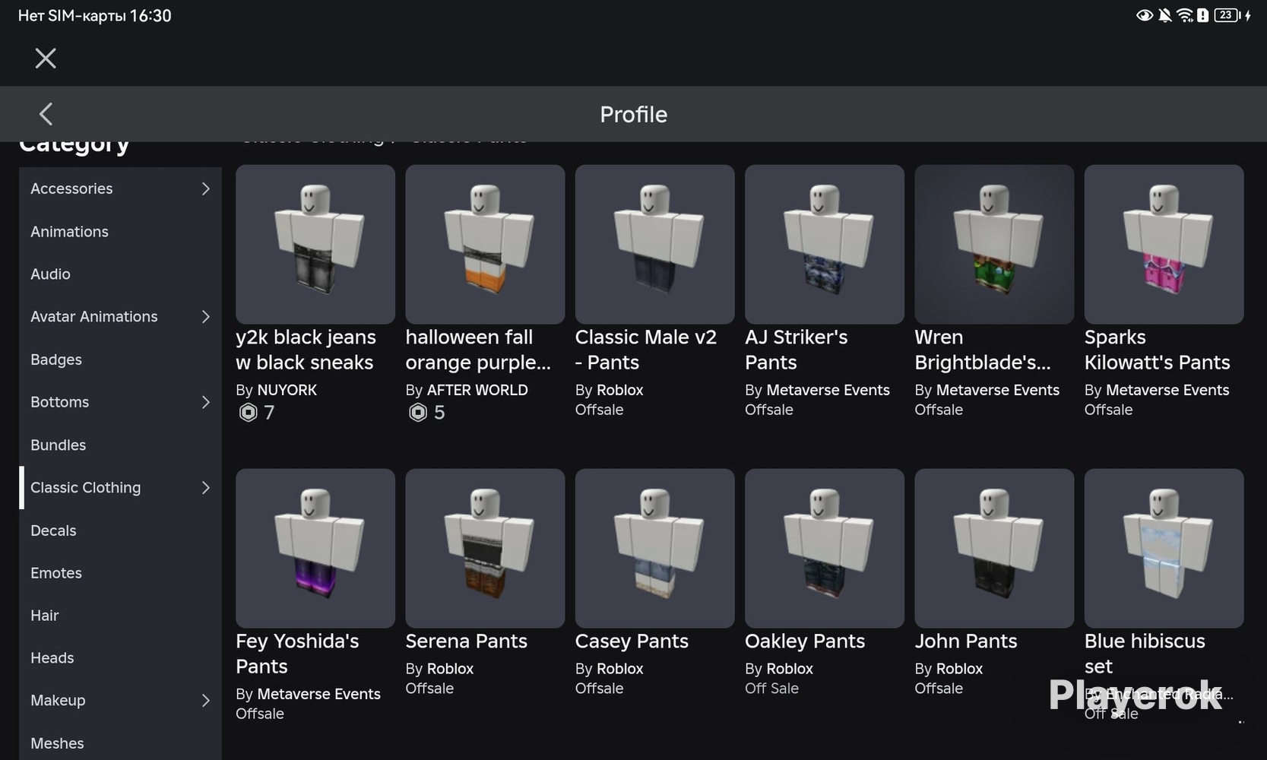Open Wren Brightblade's pants thumbnail
The width and height of the screenshot is (1267, 760).
[994, 244]
